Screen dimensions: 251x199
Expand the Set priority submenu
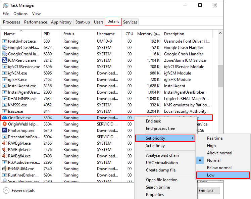pos(165,138)
